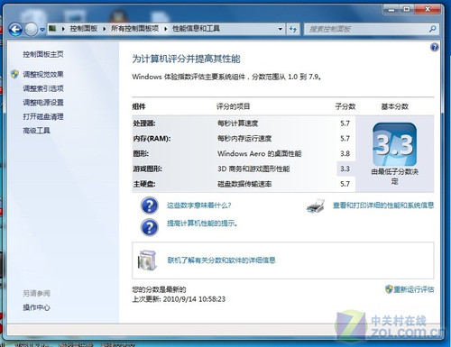
Task: Click the shield icon beside 调整视觉效果
Action: pyautogui.click(x=14, y=74)
